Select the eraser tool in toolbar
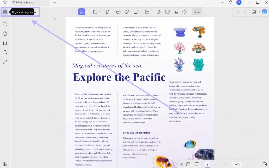 (127, 12)
